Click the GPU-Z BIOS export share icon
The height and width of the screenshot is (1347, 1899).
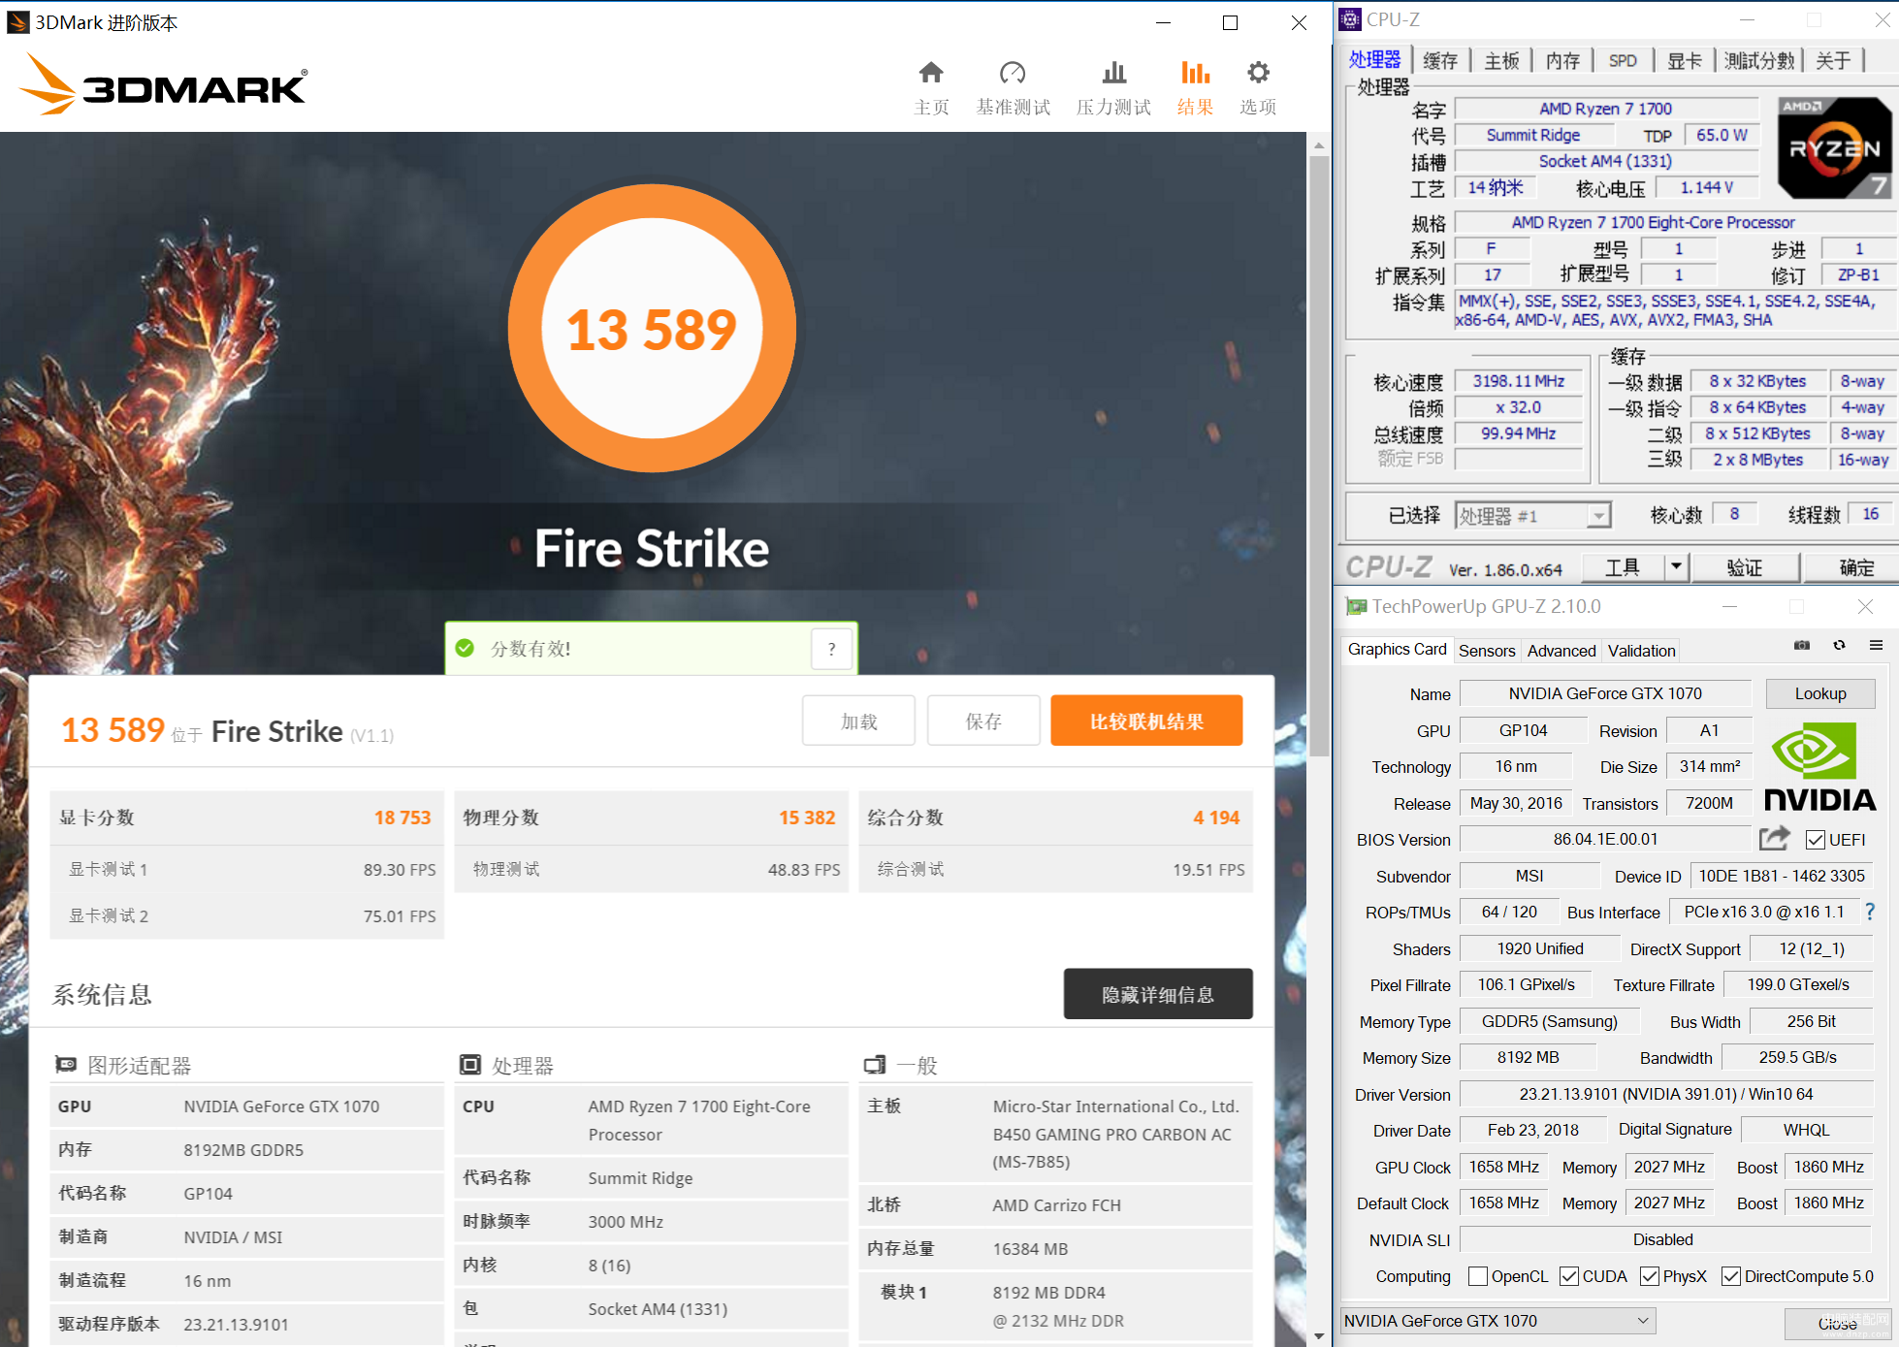click(x=1774, y=838)
